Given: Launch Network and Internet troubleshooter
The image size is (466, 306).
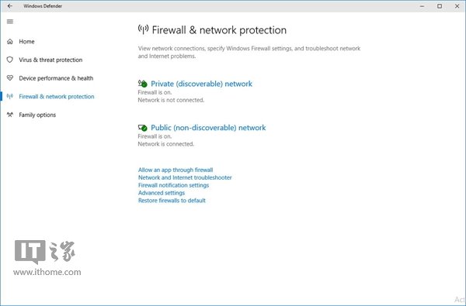Looking at the screenshot, I should (x=185, y=177).
